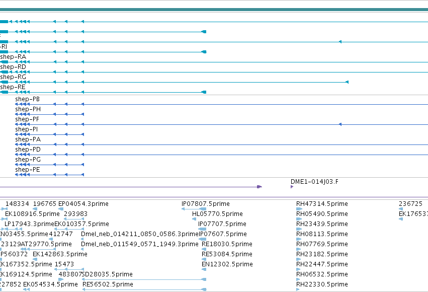Click the large purple arrowhead ending the long purple feature
Screen dimensions: 428x292
pos(260,187)
